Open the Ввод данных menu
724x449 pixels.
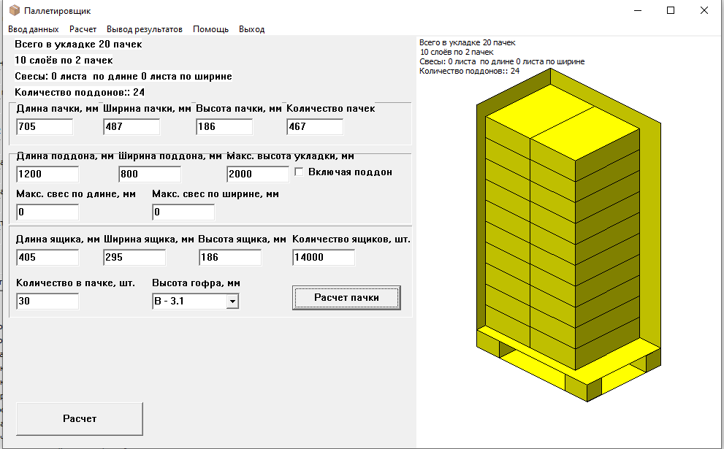coord(34,29)
